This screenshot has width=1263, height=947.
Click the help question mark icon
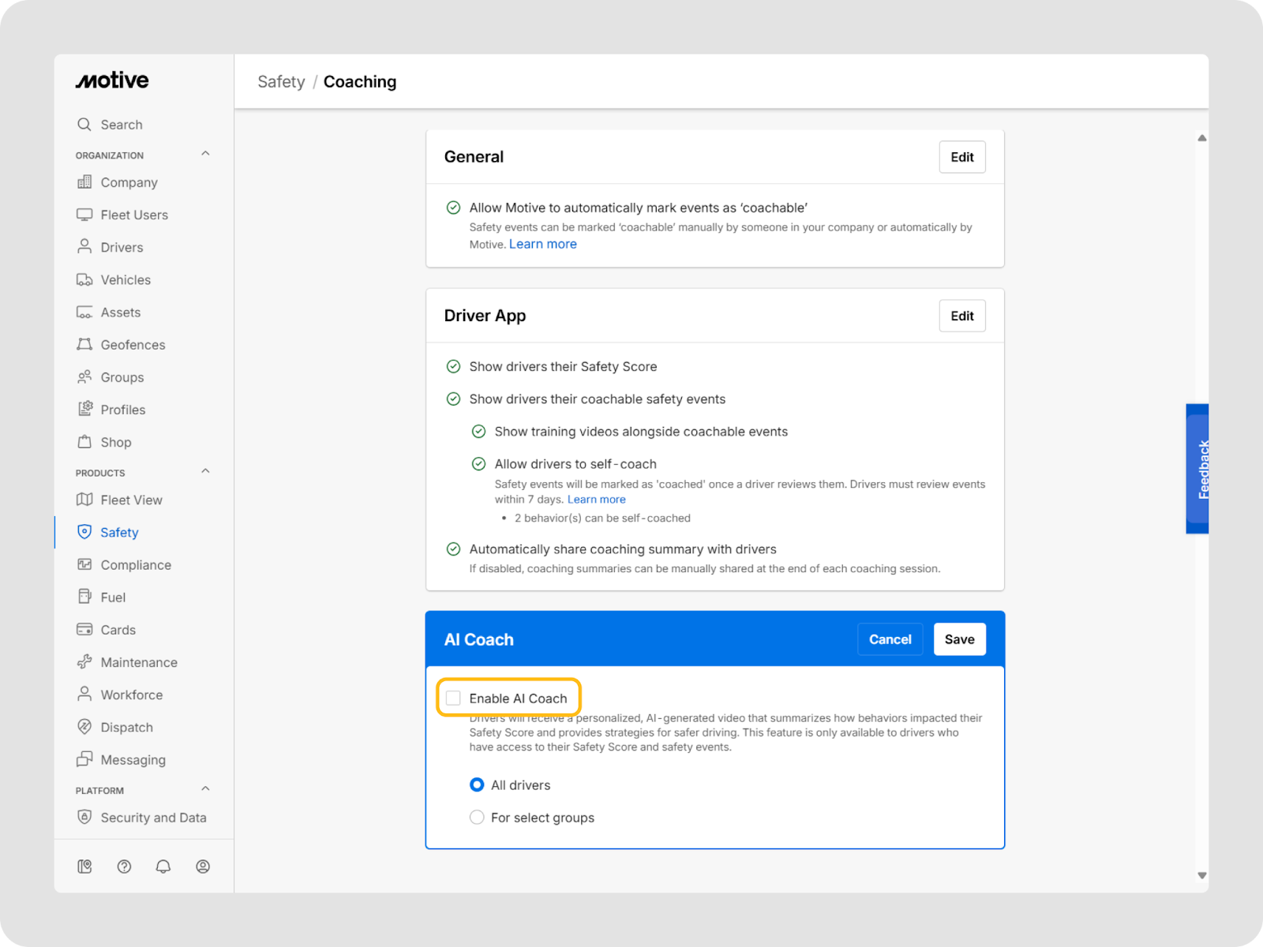[x=124, y=867]
